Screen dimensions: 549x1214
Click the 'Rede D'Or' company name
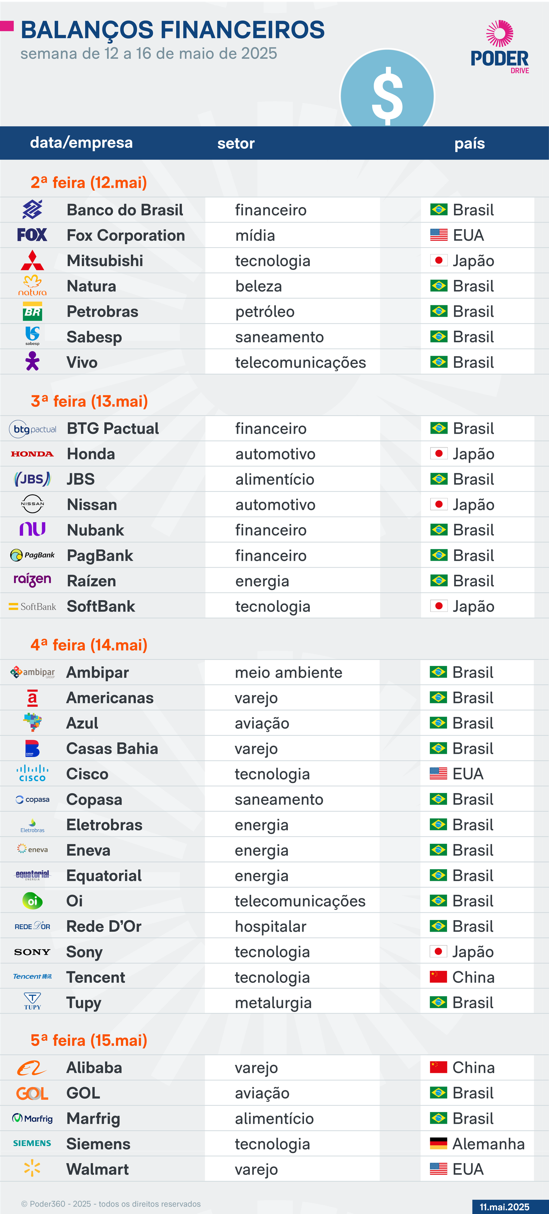coord(104,926)
